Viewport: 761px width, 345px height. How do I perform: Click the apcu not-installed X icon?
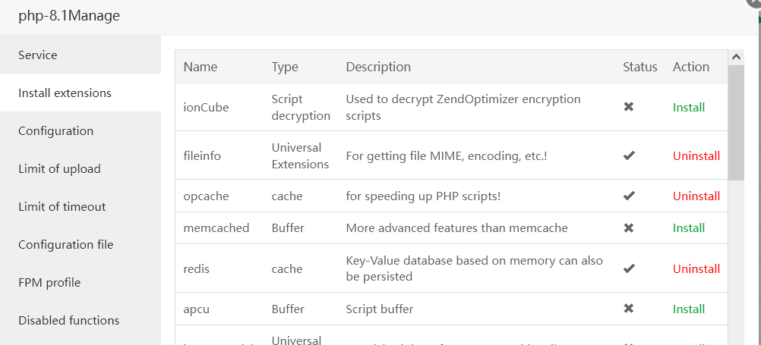coord(629,309)
